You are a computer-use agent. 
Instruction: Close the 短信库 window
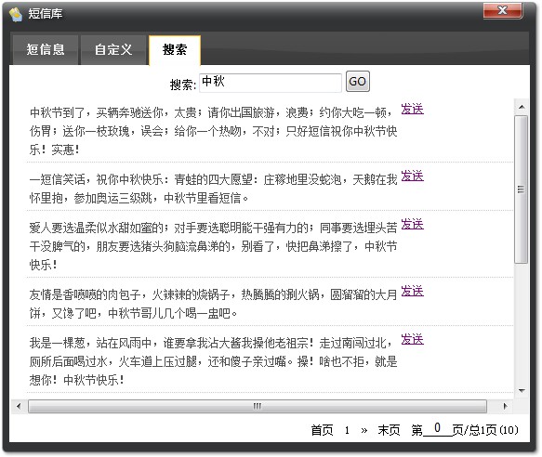coord(503,10)
